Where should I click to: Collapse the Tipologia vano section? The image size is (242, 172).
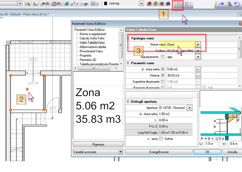click(128, 38)
